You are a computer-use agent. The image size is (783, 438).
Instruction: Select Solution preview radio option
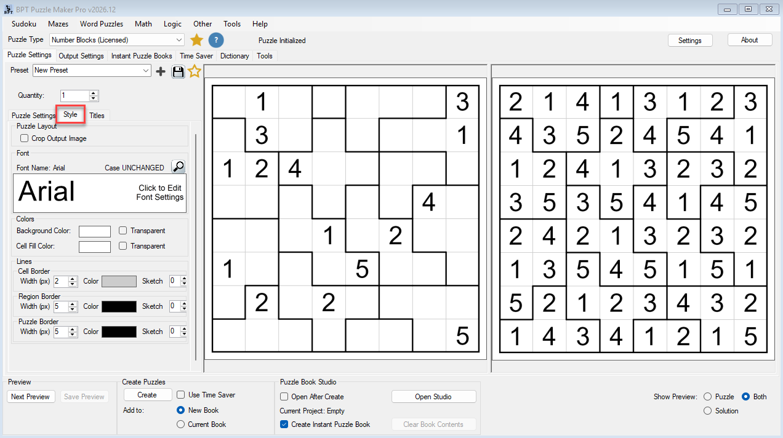tap(707, 411)
